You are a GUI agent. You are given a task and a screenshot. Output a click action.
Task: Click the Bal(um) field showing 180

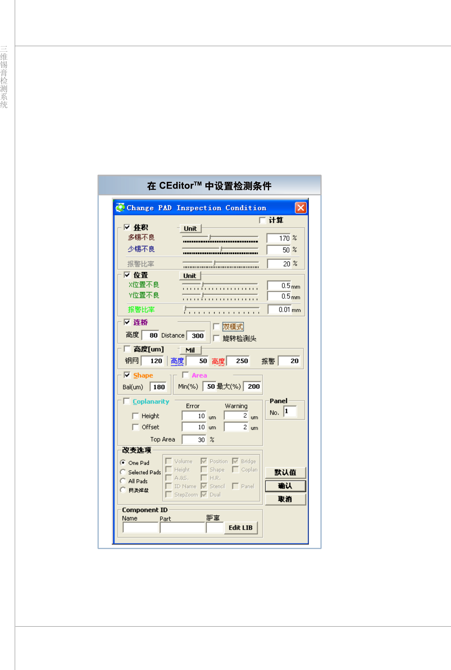tap(158, 387)
